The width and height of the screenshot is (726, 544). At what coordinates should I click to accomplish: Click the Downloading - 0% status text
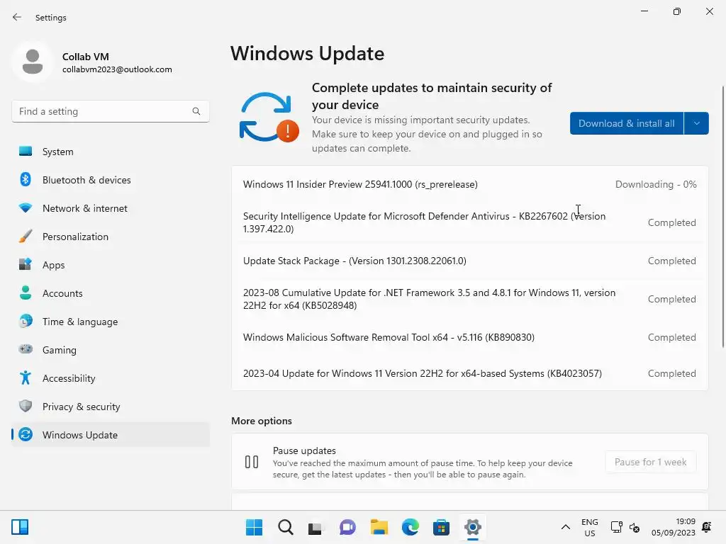click(x=656, y=184)
